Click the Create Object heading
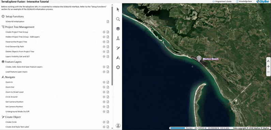Viewport: 271px width, 130px height. point(13,117)
